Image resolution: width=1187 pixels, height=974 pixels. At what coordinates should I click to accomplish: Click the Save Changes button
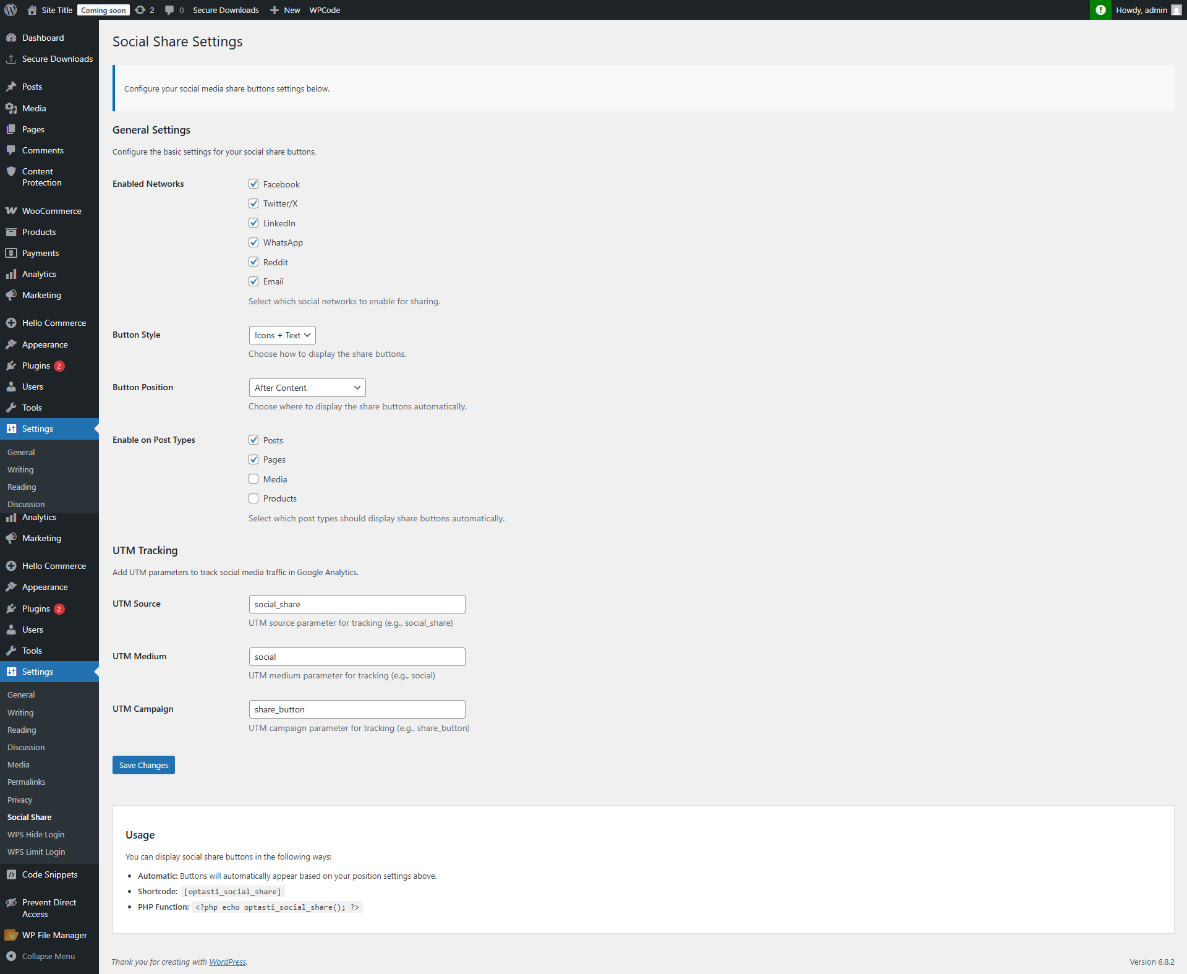(x=143, y=765)
